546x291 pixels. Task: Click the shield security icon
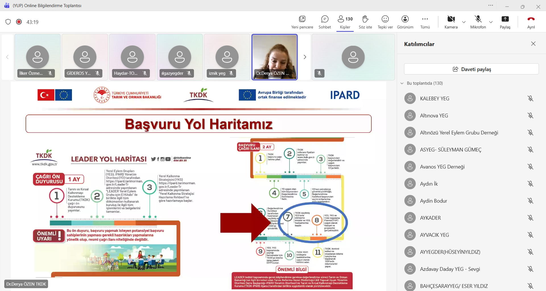[x=8, y=22]
